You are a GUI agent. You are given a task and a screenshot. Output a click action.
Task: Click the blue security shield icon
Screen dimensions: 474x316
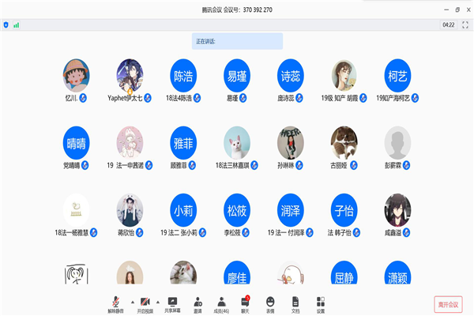7,25
